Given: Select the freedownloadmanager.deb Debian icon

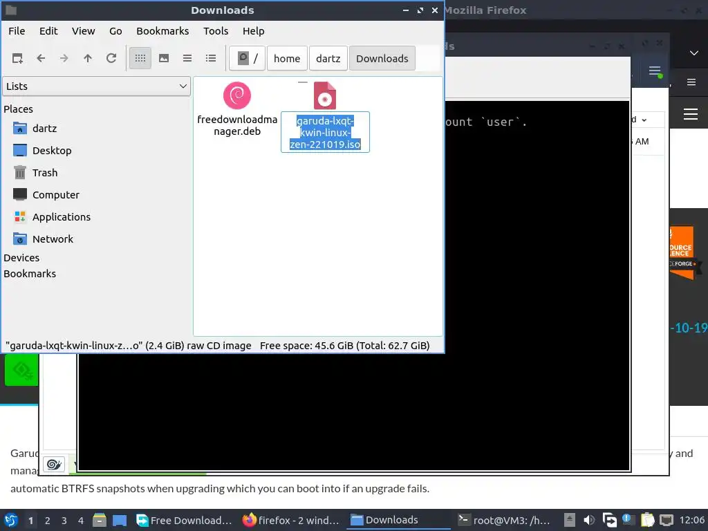Looking at the screenshot, I should click(237, 95).
